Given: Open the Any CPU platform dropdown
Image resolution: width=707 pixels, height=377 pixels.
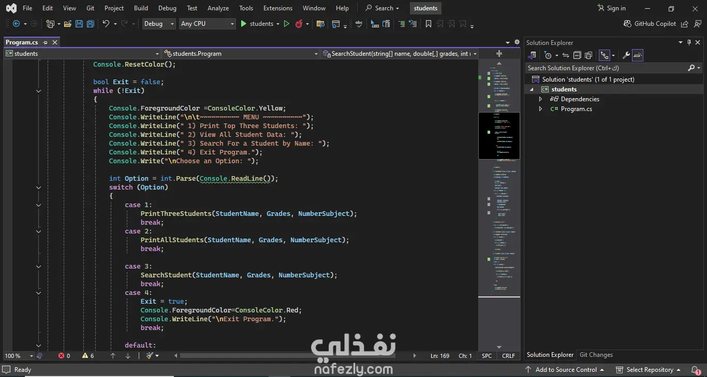Looking at the screenshot, I should [207, 24].
